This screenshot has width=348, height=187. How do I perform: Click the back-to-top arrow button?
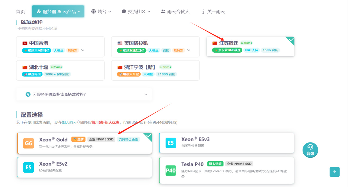tap(335, 172)
